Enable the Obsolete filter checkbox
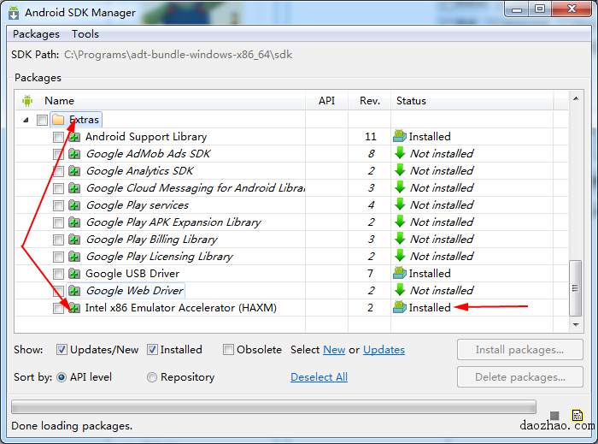 click(228, 349)
